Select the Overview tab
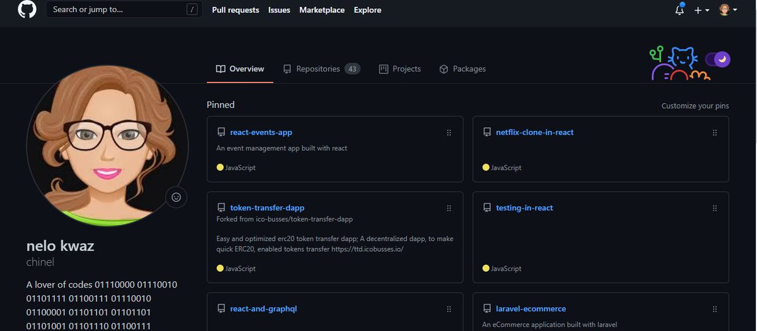 click(x=240, y=69)
